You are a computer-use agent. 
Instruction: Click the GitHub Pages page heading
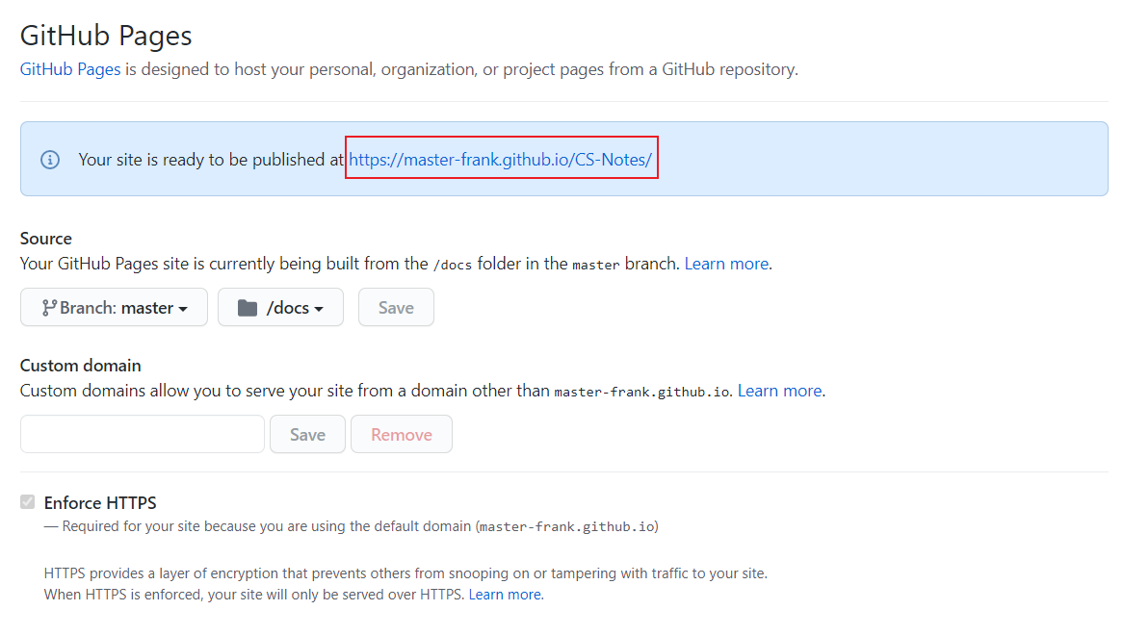click(x=106, y=35)
